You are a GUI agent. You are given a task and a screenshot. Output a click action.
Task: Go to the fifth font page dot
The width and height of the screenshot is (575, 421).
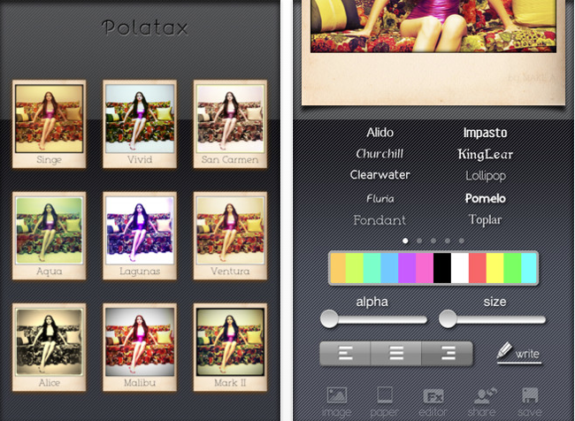click(461, 241)
